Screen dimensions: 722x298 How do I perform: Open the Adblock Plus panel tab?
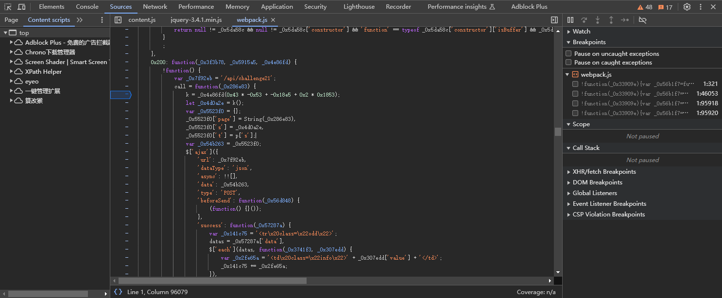click(529, 7)
